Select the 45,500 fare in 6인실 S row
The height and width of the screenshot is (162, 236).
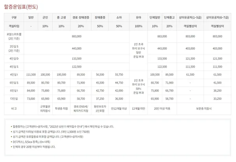coord(100,83)
